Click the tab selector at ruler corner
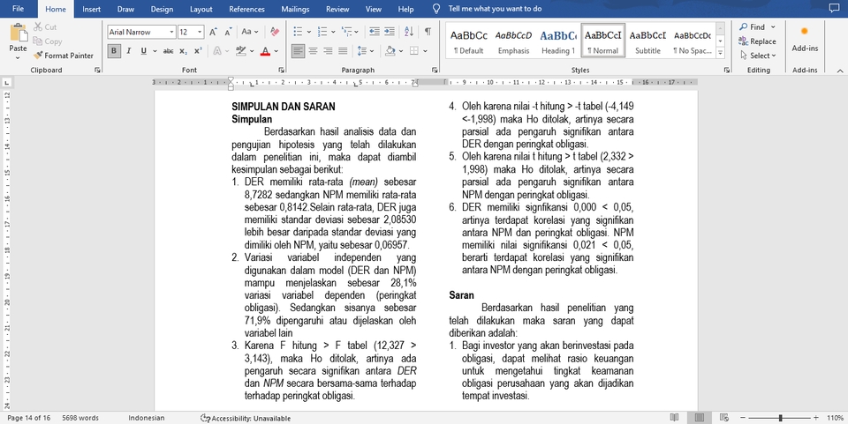848x424 pixels. coord(7,83)
